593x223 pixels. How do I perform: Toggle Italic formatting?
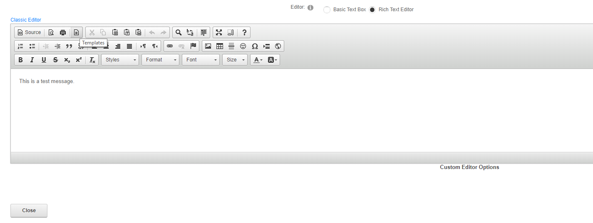[32, 60]
